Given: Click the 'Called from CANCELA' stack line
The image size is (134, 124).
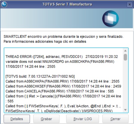Looking at the screenshot, I should point(60,91).
